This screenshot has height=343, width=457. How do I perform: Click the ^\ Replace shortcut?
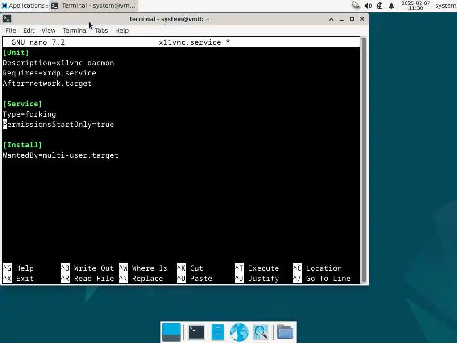pos(141,278)
